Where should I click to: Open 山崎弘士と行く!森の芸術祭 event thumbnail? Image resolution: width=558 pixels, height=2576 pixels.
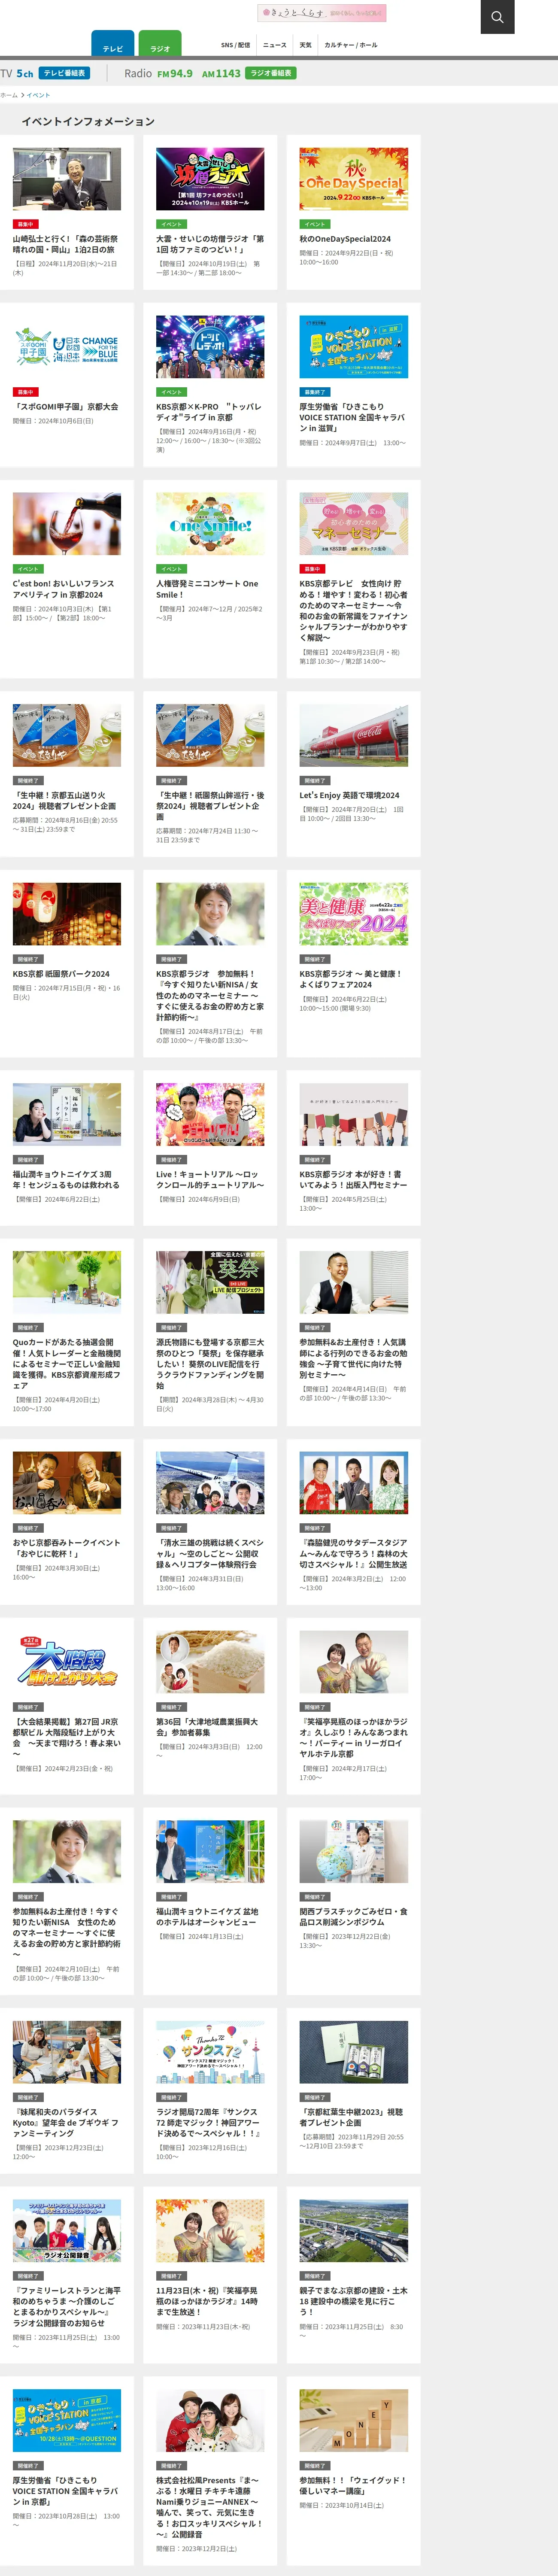pos(67,179)
